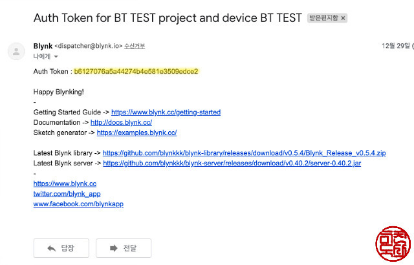Screen dimensions: 414x265
Task: Click the 받은편지함 inbox label
Action: pyautogui.click(x=323, y=18)
